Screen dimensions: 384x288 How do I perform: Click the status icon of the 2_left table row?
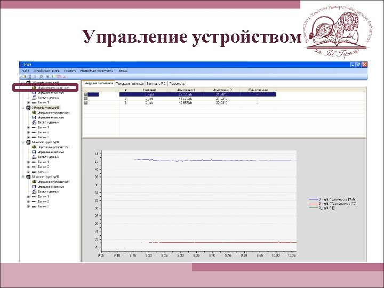[86, 103]
